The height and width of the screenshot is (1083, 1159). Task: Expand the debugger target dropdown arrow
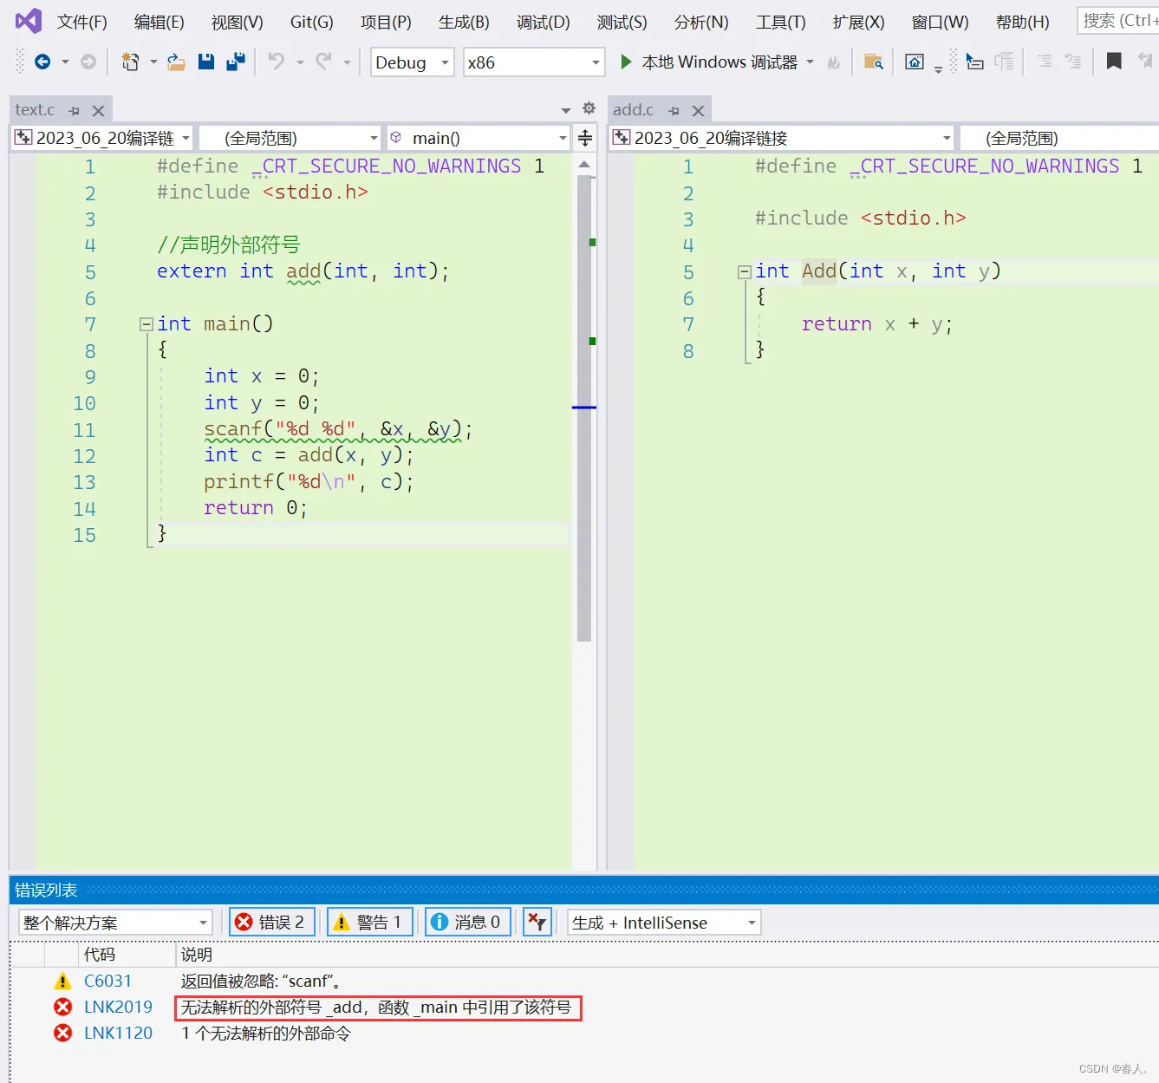[x=811, y=62]
